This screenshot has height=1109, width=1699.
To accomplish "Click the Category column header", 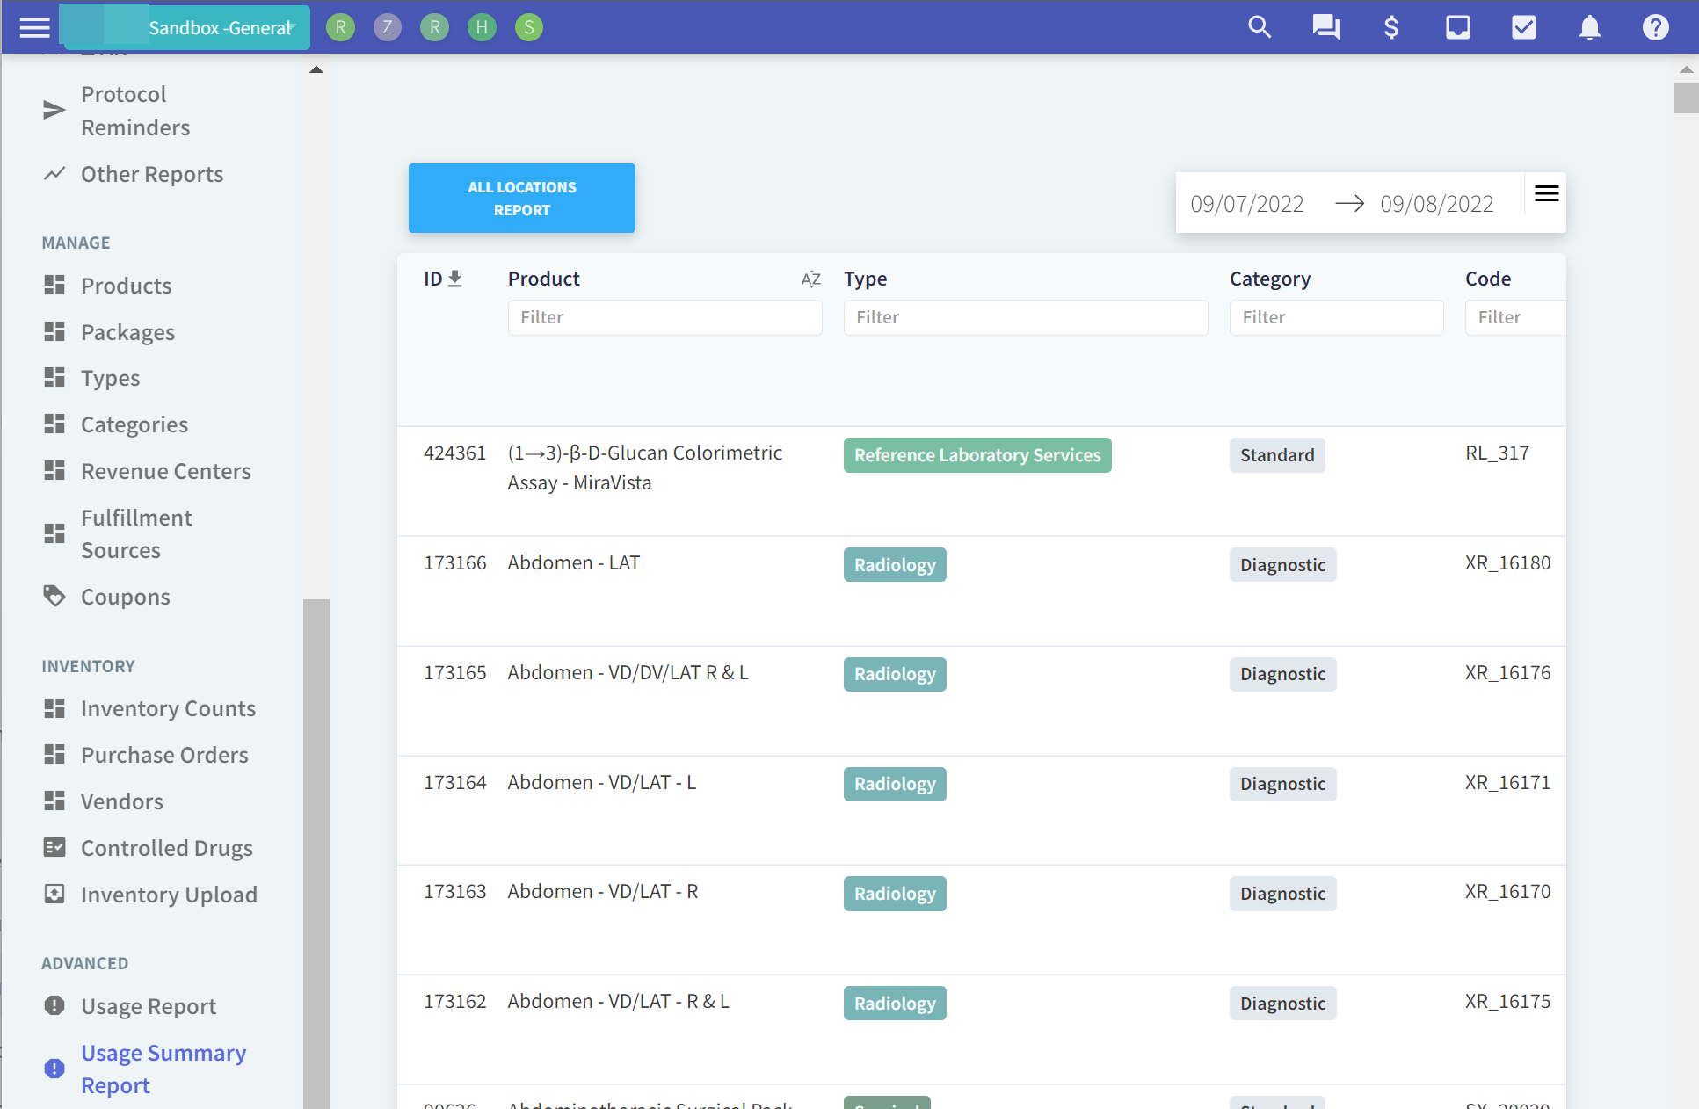I will (1270, 279).
